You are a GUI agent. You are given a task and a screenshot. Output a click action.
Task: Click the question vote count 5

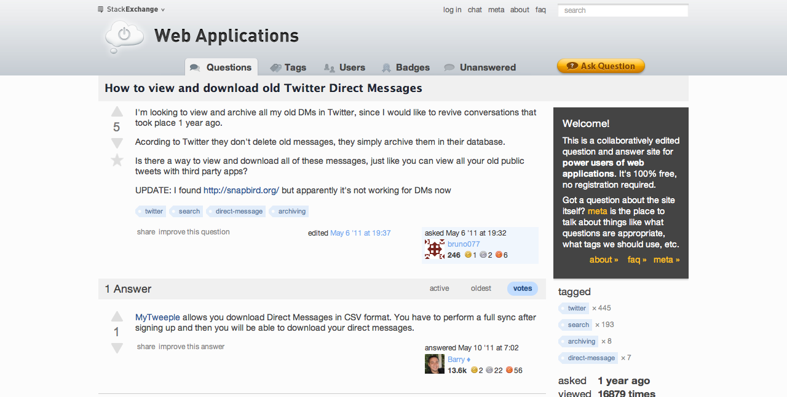[117, 127]
